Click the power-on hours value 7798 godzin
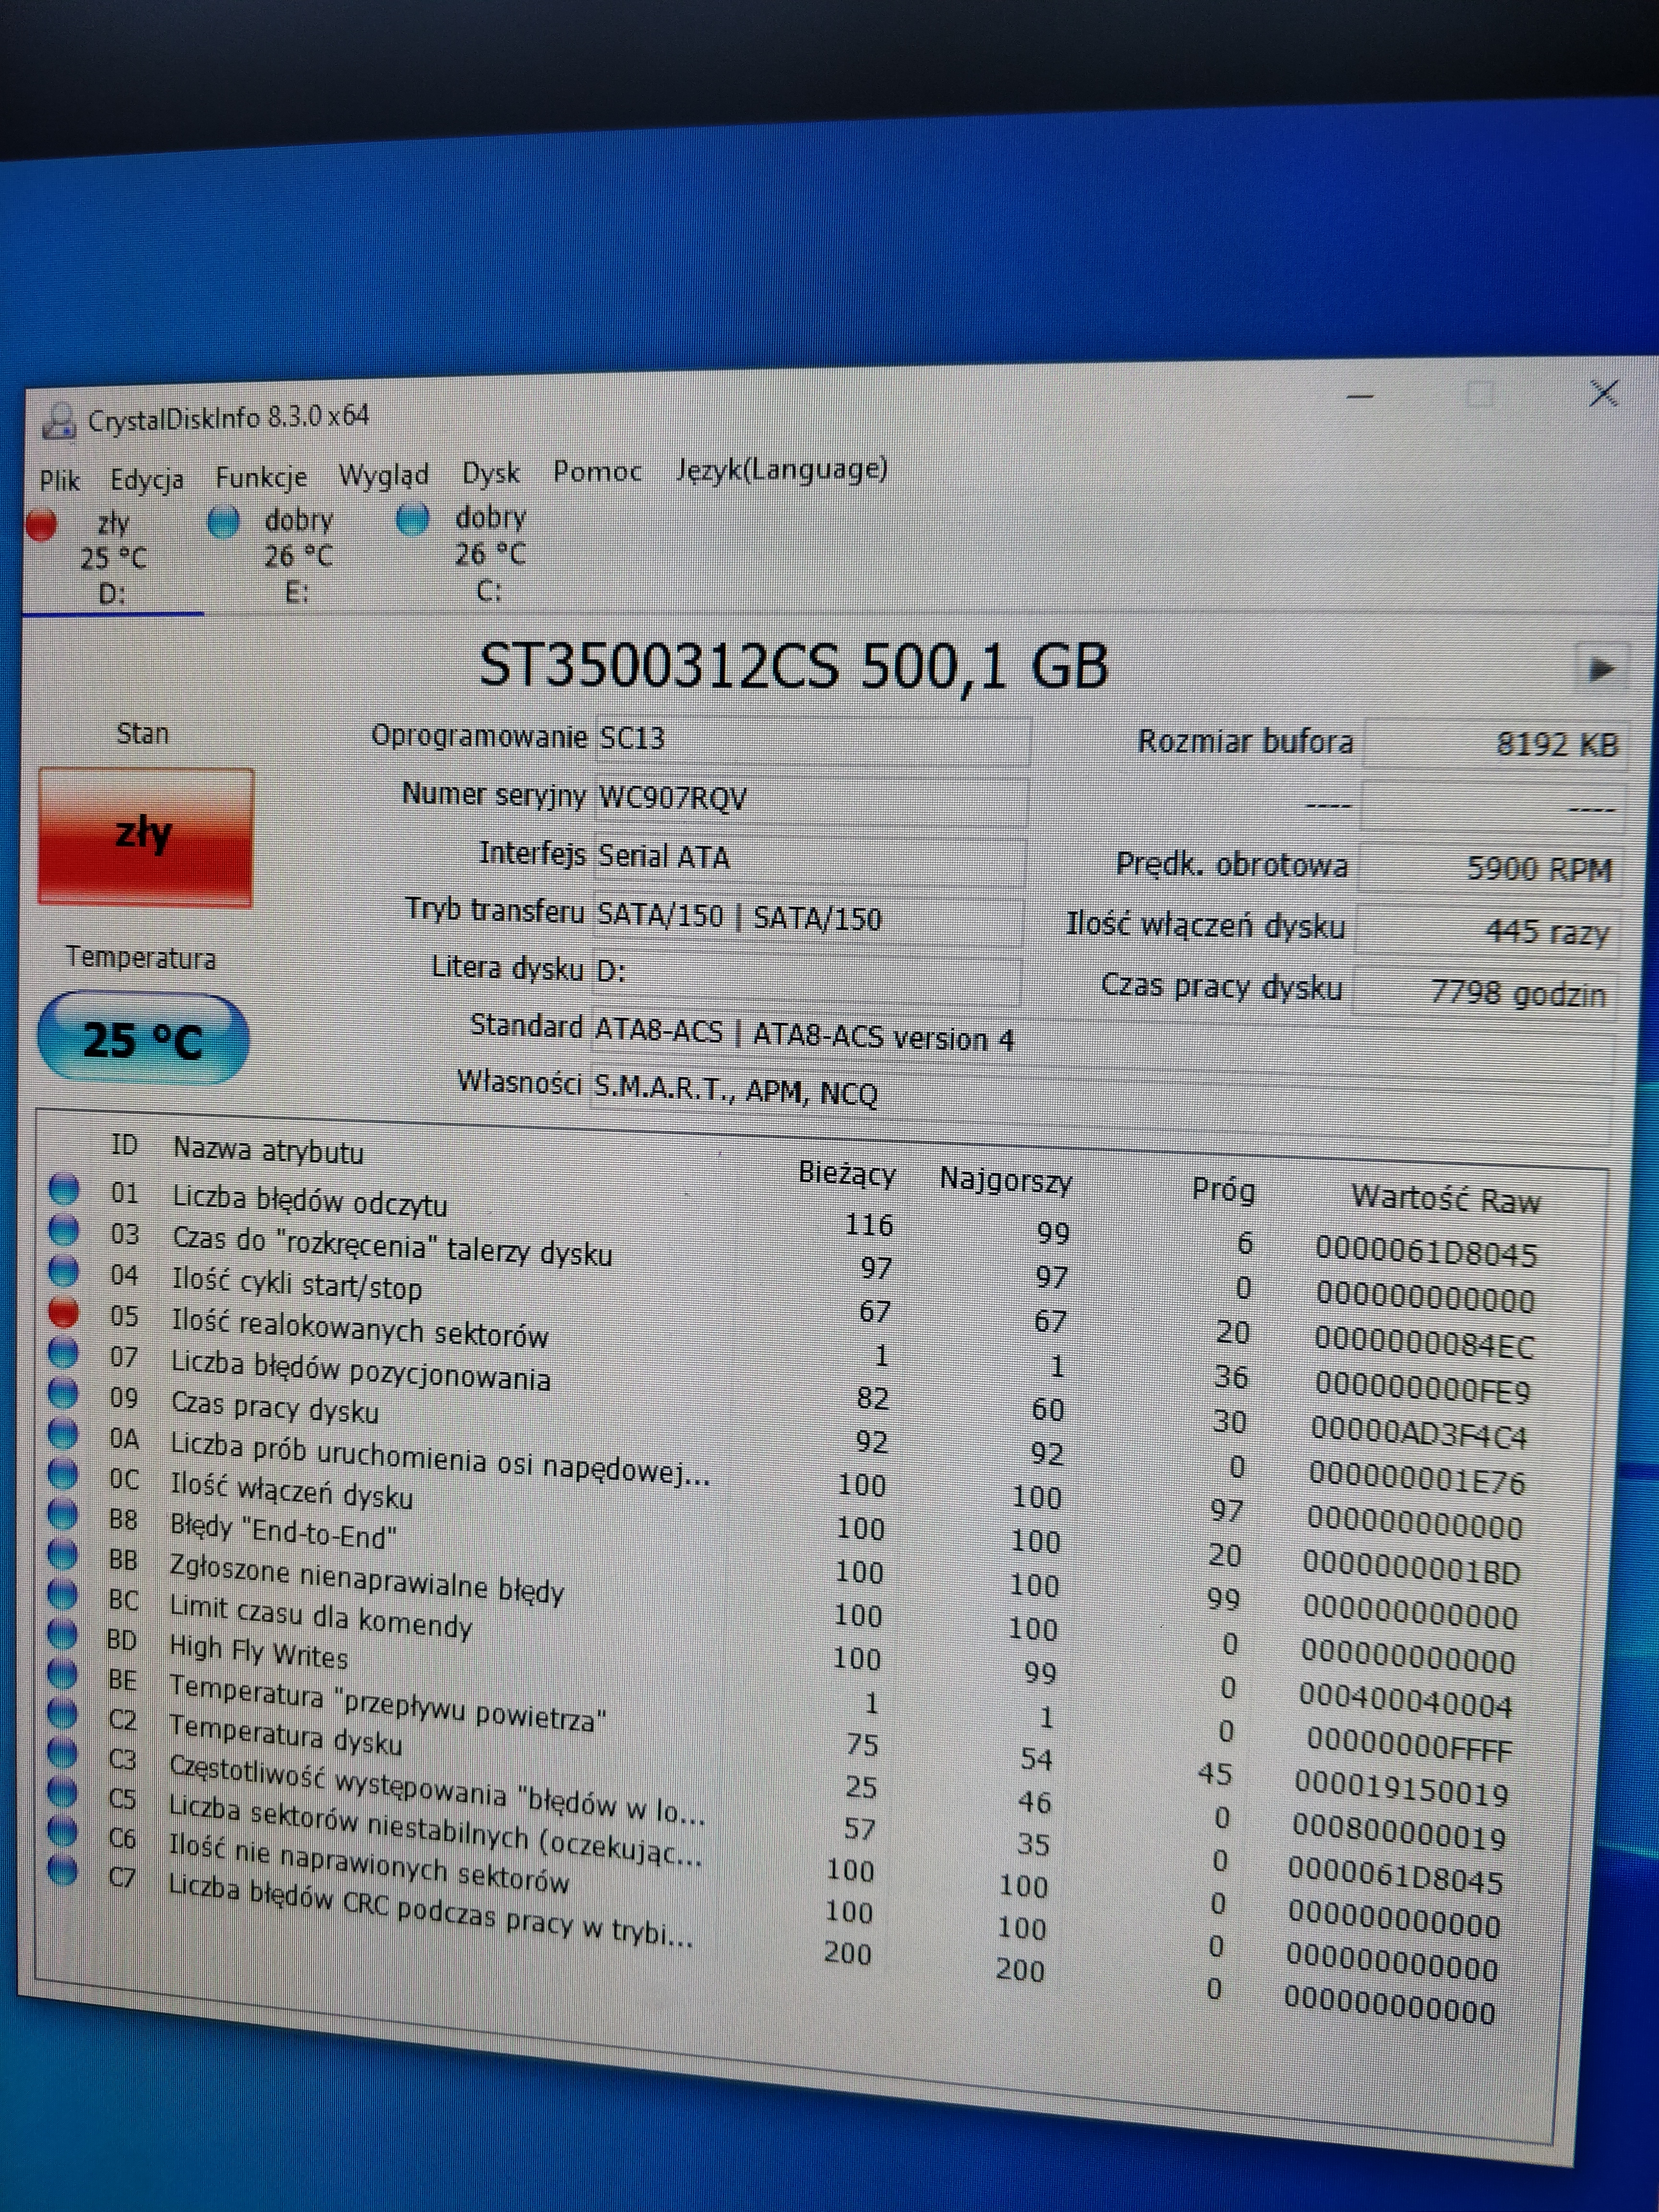This screenshot has width=1659, height=2212. click(x=1484, y=993)
